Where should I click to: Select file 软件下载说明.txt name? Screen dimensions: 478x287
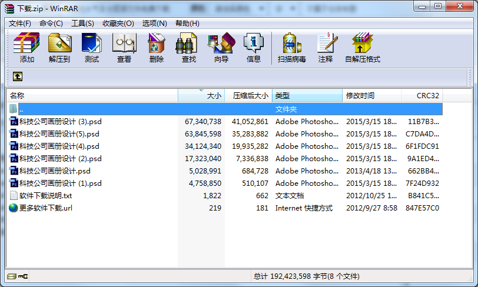(46, 196)
